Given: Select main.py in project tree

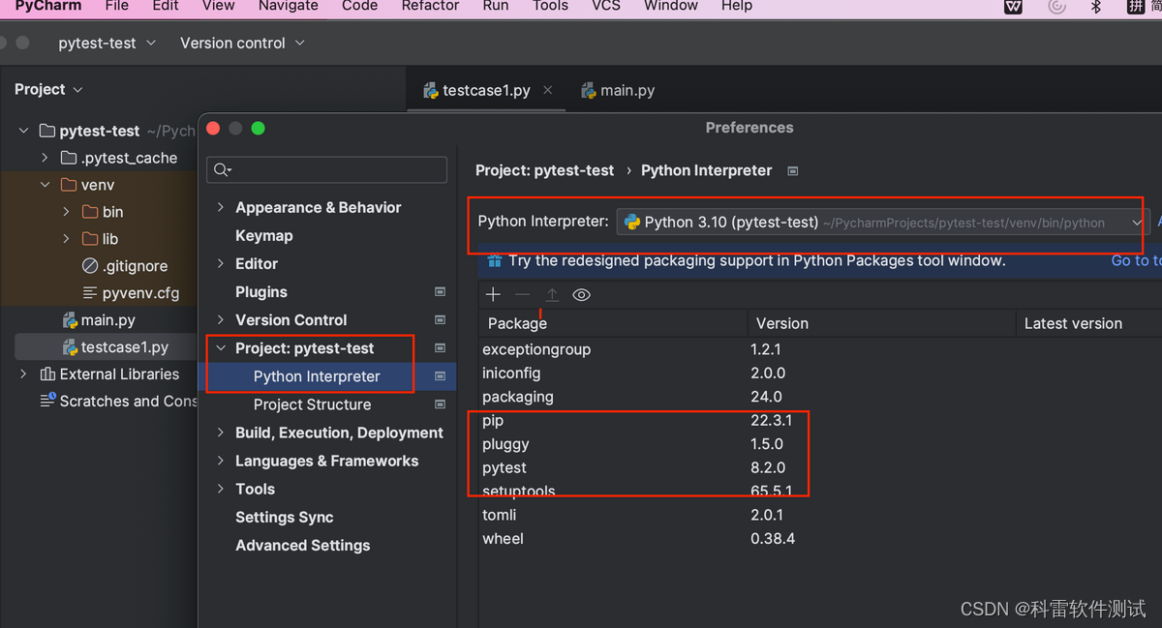Looking at the screenshot, I should [98, 320].
